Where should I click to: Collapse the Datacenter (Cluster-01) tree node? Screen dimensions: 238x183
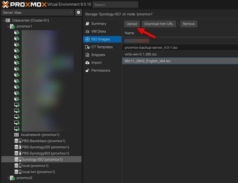(4, 20)
